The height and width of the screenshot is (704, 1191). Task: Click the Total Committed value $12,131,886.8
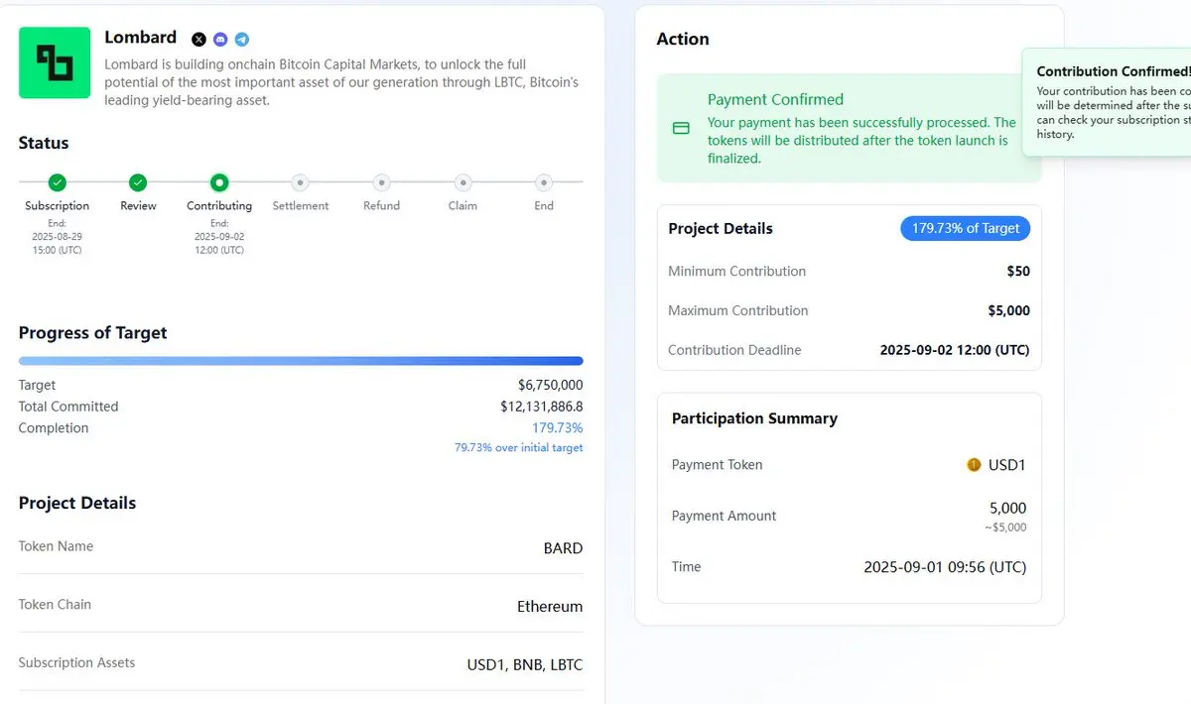(542, 407)
